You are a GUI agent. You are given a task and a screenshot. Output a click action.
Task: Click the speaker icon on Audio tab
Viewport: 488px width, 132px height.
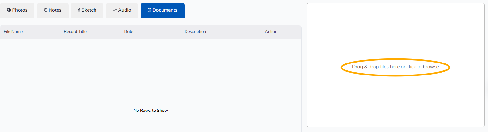[x=115, y=10]
